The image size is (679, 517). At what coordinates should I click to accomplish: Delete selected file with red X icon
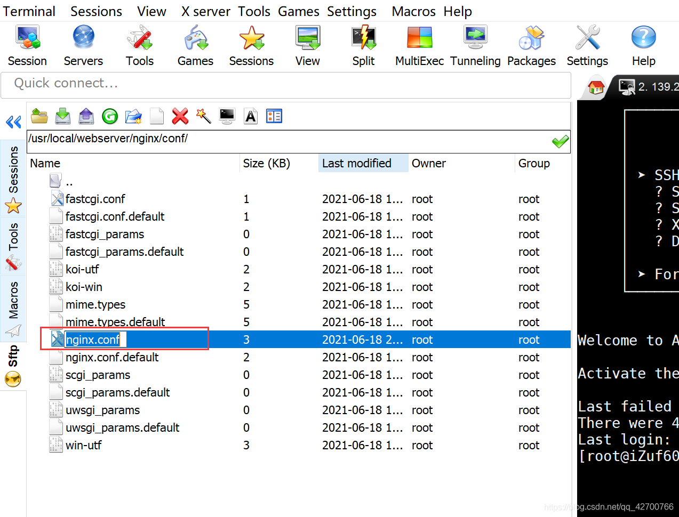click(x=180, y=116)
